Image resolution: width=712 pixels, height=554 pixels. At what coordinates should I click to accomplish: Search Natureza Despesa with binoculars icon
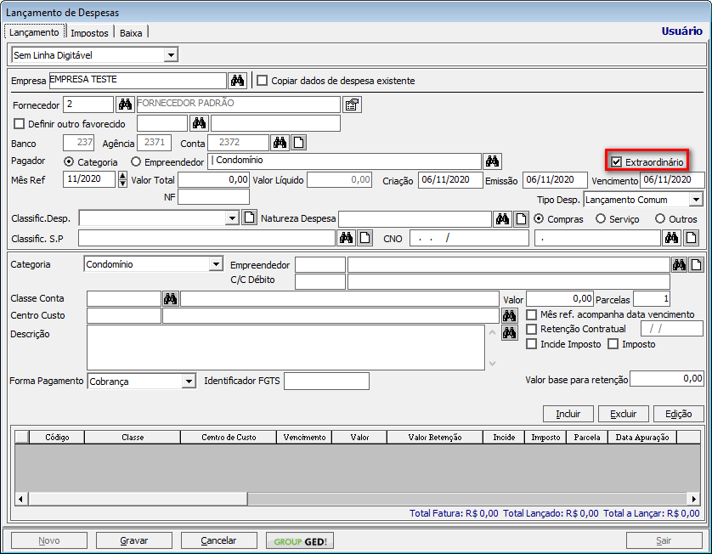503,219
